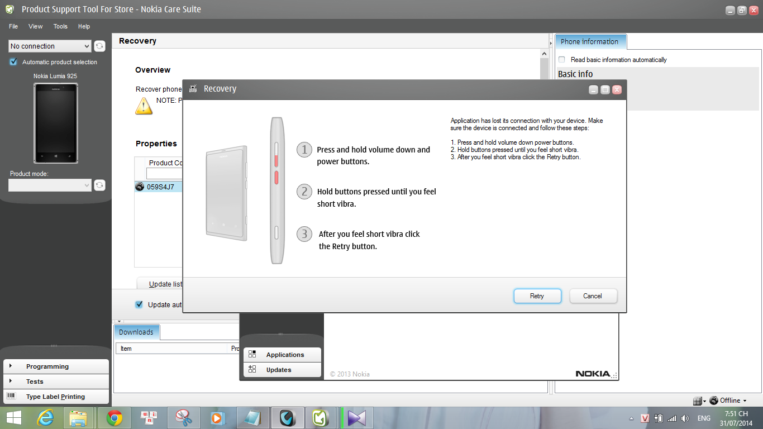Click the globe icon beside 059S4J7
Viewport: 763px width, 429px height.
[140, 187]
